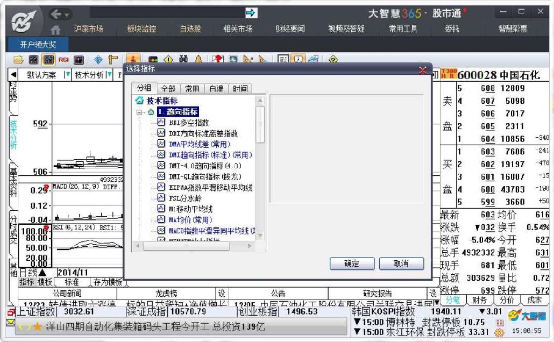554x342 pixels.
Task: Close the 选择指标 dialog
Action: pos(423,70)
